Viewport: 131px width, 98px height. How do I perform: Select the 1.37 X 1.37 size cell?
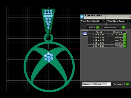point(98,40)
